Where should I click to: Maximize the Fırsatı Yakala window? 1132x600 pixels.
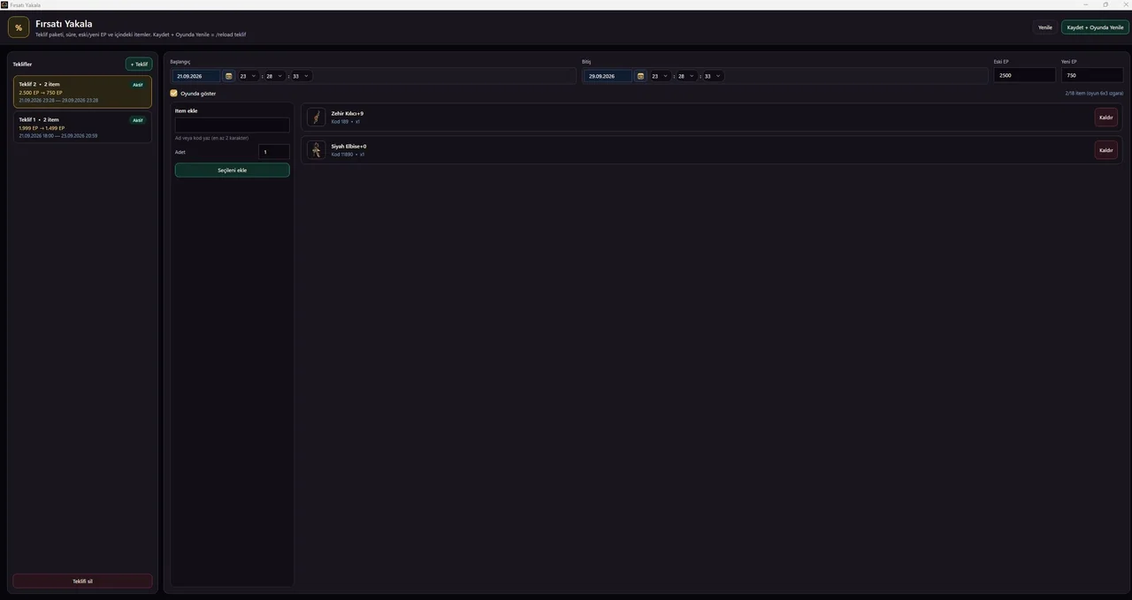[1105, 4]
